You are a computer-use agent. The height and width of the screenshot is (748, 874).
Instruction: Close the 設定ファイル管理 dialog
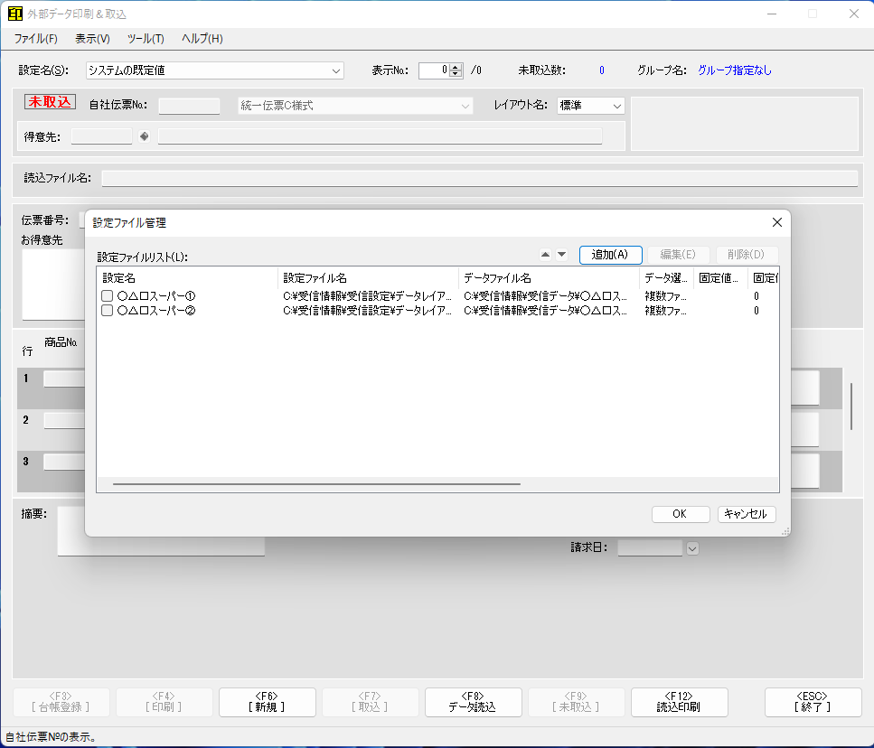[x=777, y=222]
